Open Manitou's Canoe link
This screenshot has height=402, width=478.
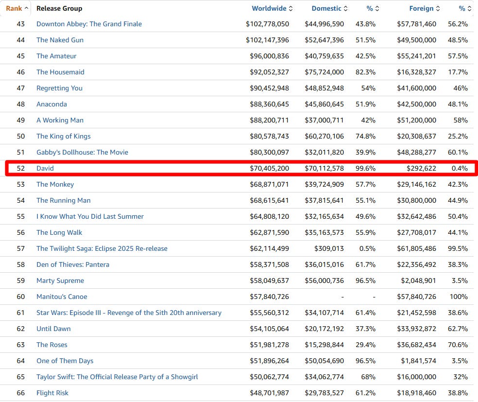tap(62, 297)
